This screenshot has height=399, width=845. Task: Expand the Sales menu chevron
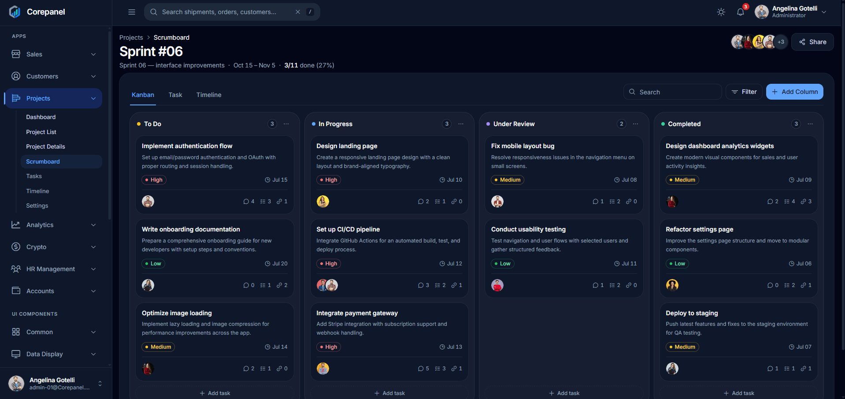(93, 54)
